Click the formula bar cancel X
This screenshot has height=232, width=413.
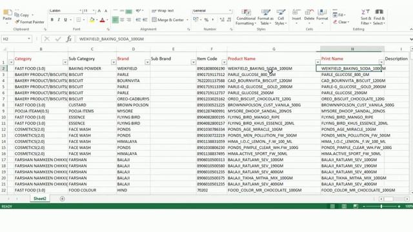(x=47, y=39)
